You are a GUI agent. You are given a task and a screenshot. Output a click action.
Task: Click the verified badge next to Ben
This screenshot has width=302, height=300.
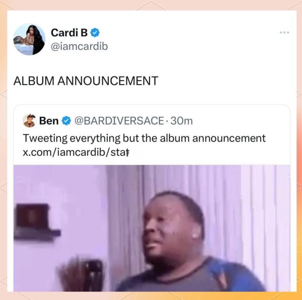pyautogui.click(x=66, y=121)
